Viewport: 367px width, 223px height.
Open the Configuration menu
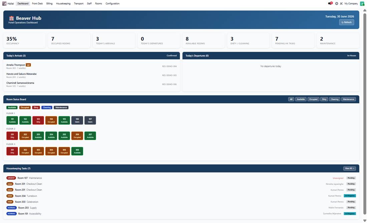tap(112, 4)
